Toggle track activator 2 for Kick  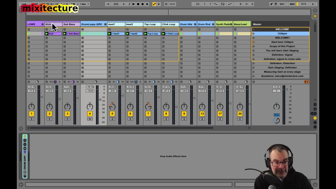click(x=49, y=114)
